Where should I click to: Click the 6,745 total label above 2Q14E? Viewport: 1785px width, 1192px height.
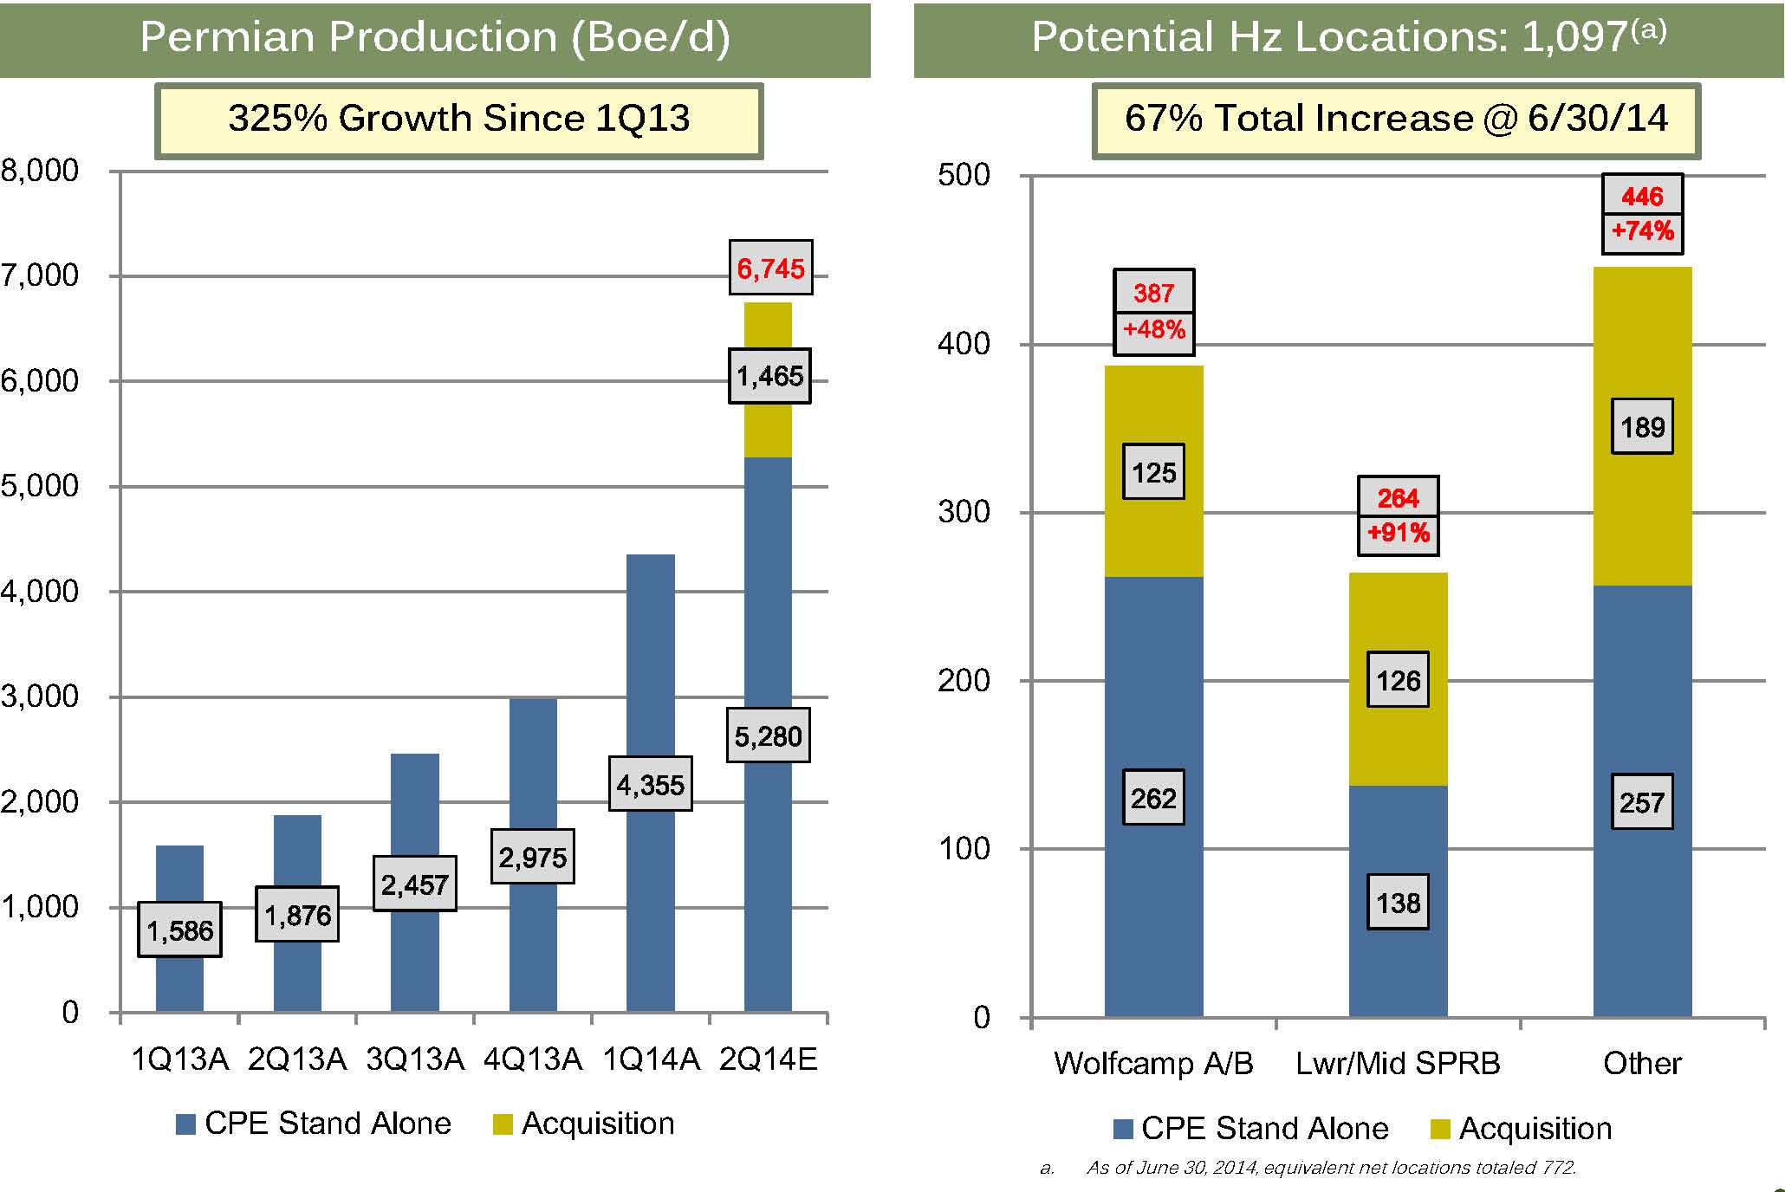[770, 269]
